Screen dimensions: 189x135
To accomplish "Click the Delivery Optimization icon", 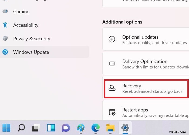I will pyautogui.click(x=112, y=64).
